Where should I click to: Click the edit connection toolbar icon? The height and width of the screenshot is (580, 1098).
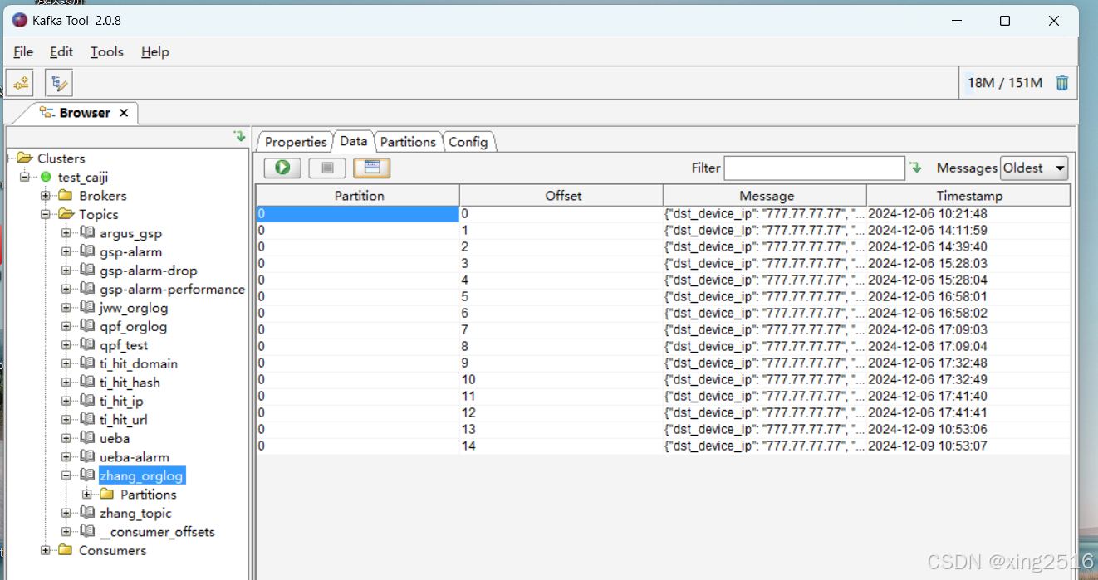pos(59,83)
